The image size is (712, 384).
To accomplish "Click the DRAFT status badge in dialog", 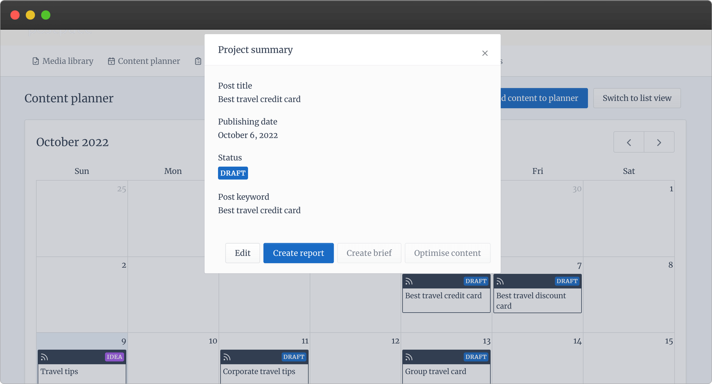I will (233, 173).
